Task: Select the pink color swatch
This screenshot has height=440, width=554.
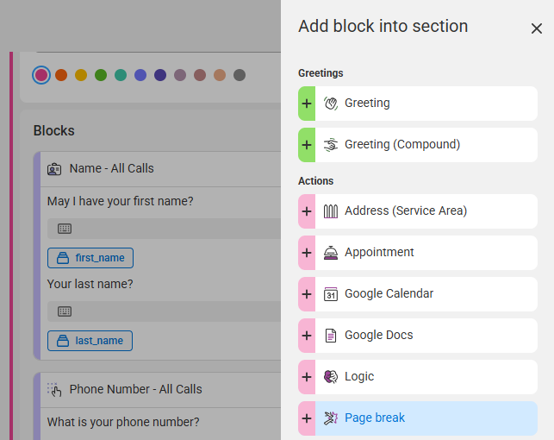Action: 41,75
